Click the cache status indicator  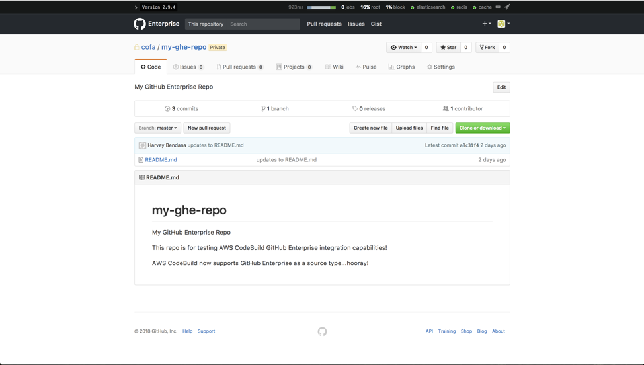(x=482, y=7)
